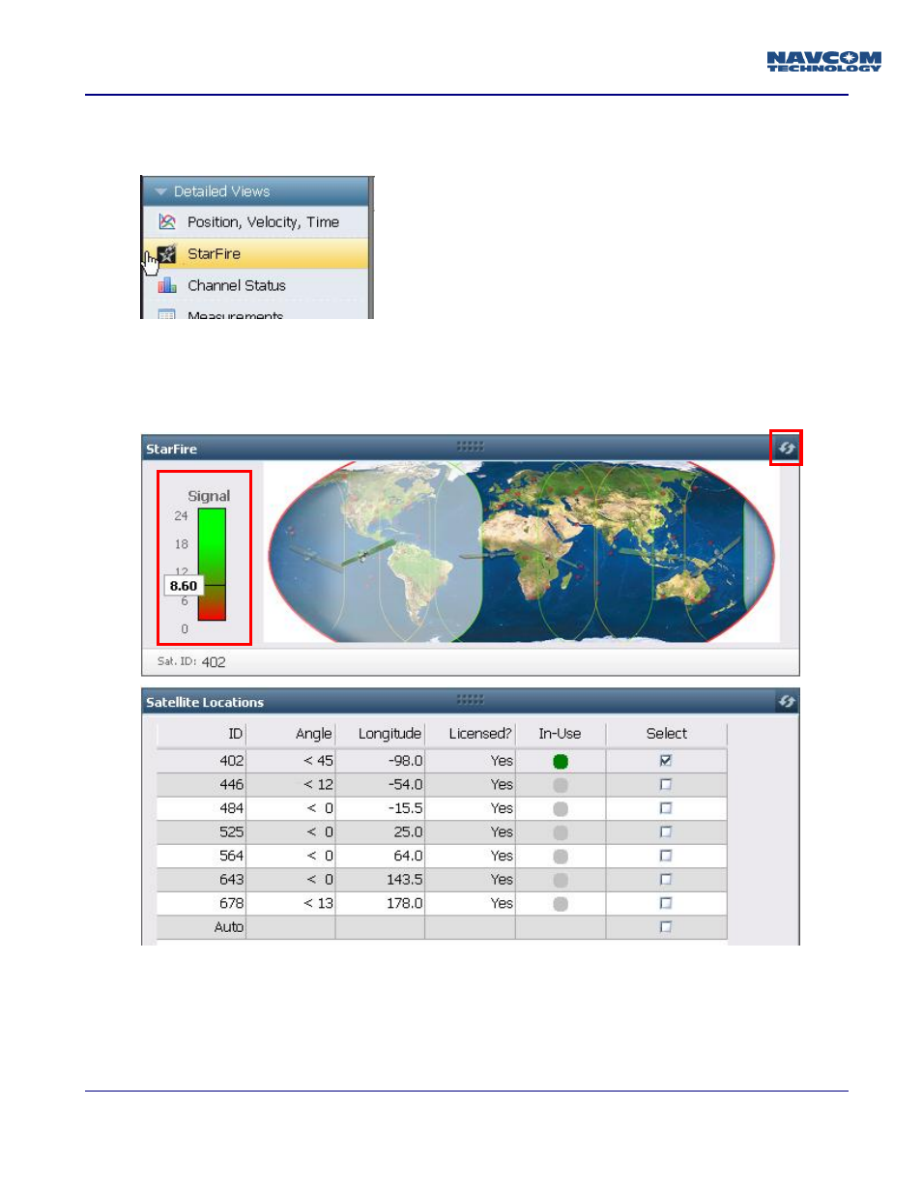Screen dimensions: 922x1194
Task: Click gray In-Use indicator for 643
Action: 561,880
